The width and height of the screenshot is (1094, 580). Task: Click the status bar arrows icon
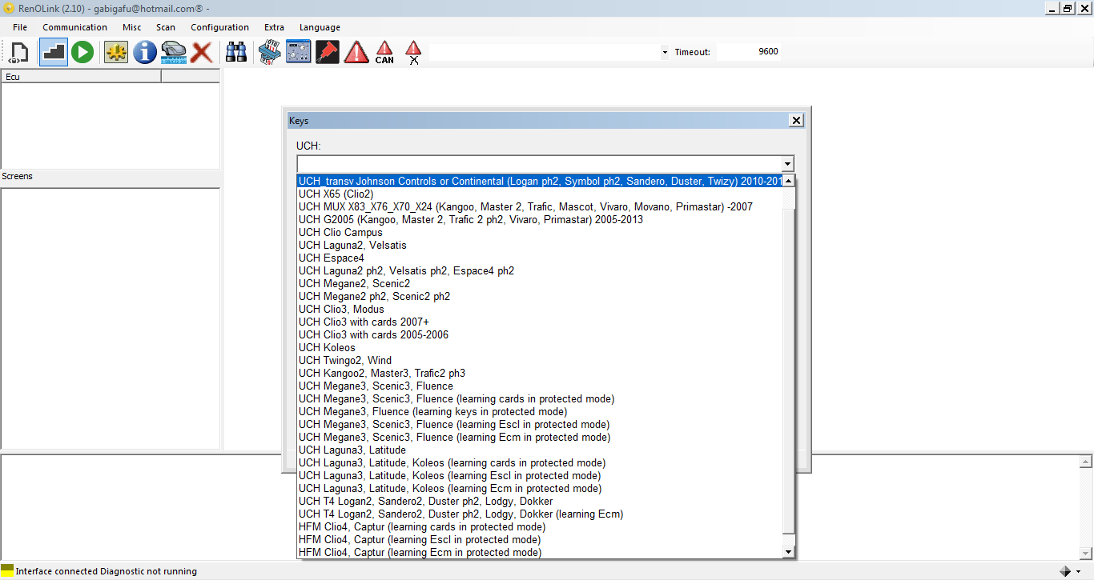[1065, 571]
